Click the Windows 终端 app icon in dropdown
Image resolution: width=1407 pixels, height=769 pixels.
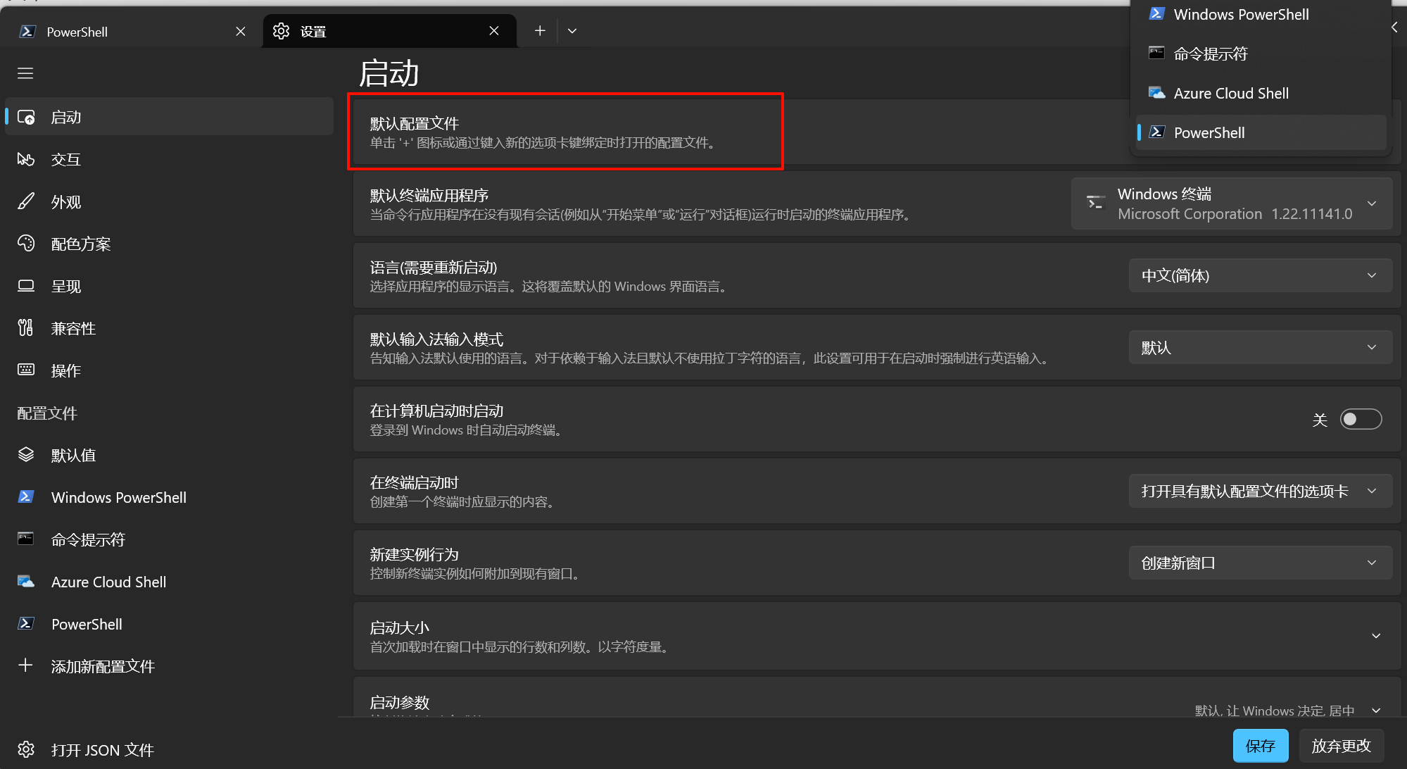pos(1095,203)
